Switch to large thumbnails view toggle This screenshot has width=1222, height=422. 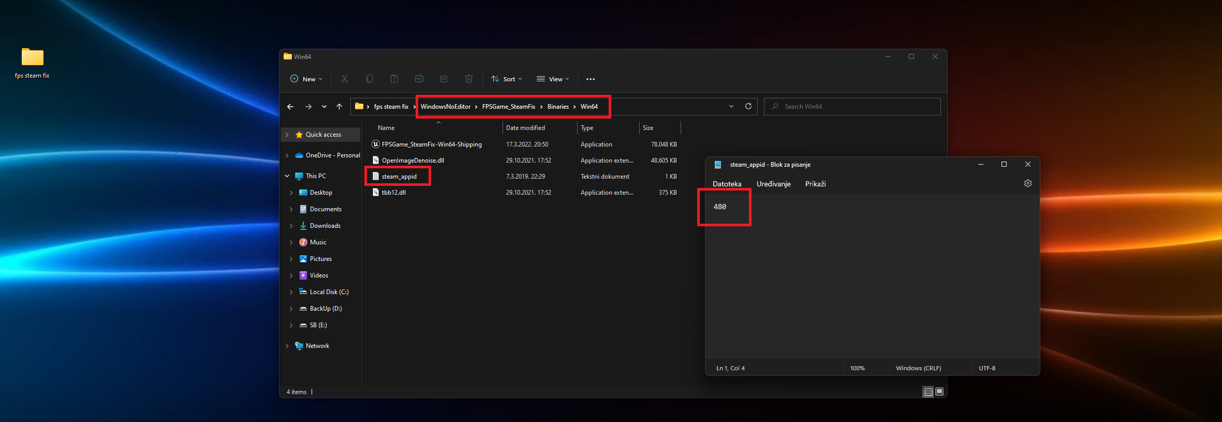pos(939,392)
